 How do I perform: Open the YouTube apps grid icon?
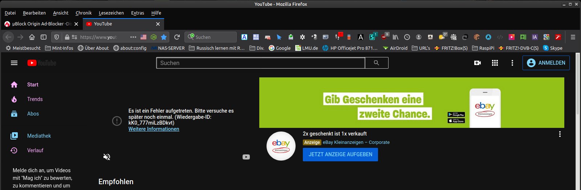click(495, 63)
